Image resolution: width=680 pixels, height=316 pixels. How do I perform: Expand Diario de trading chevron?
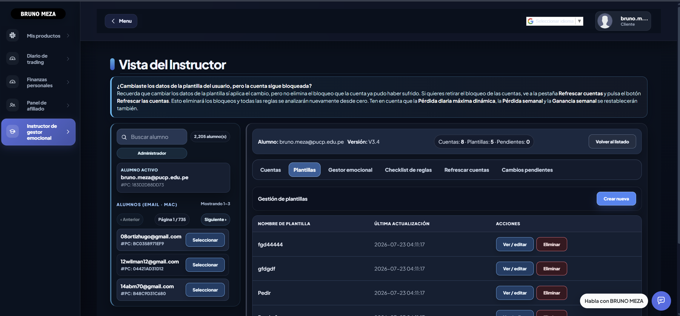[68, 59]
